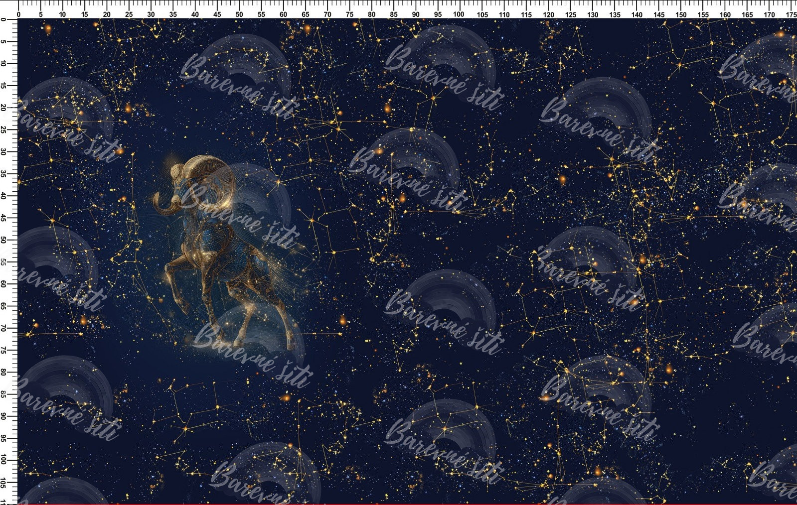Click the 50 mark on the vertical ruler
Image resolution: width=797 pixels, height=505 pixels.
3,240
